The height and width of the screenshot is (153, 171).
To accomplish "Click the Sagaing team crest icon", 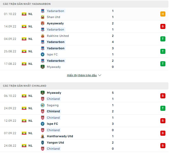I will [43, 105].
